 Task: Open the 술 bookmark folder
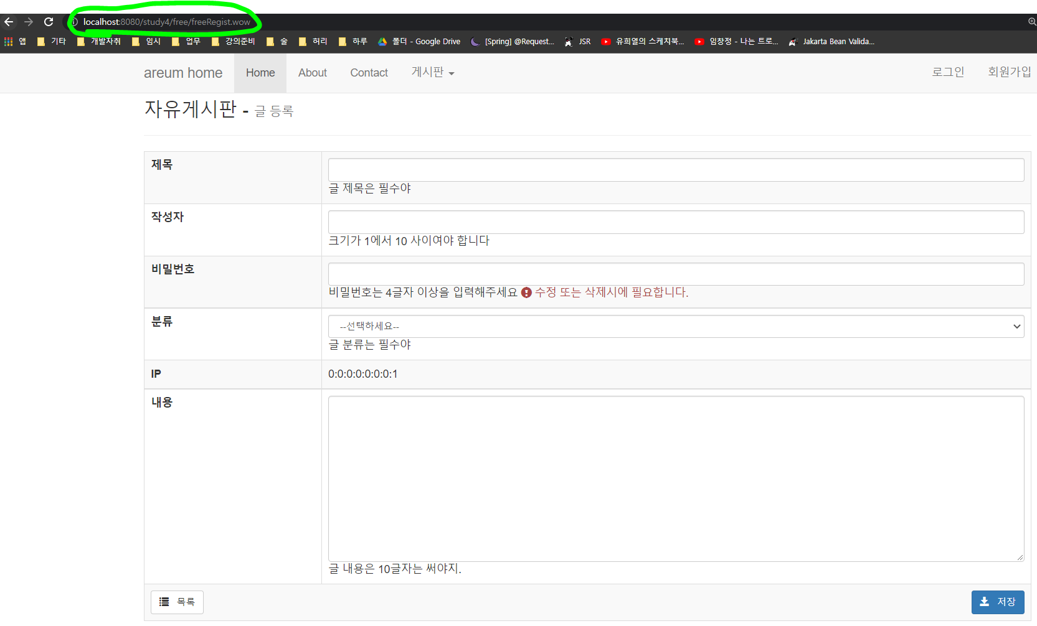click(277, 42)
